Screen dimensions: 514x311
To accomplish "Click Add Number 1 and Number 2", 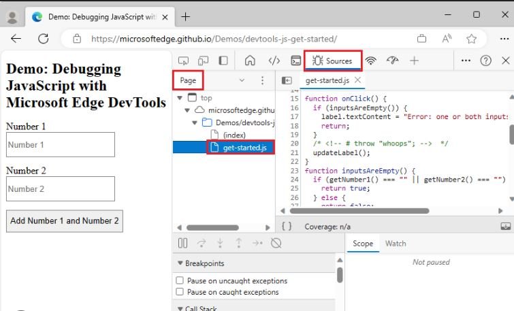I will coord(65,221).
